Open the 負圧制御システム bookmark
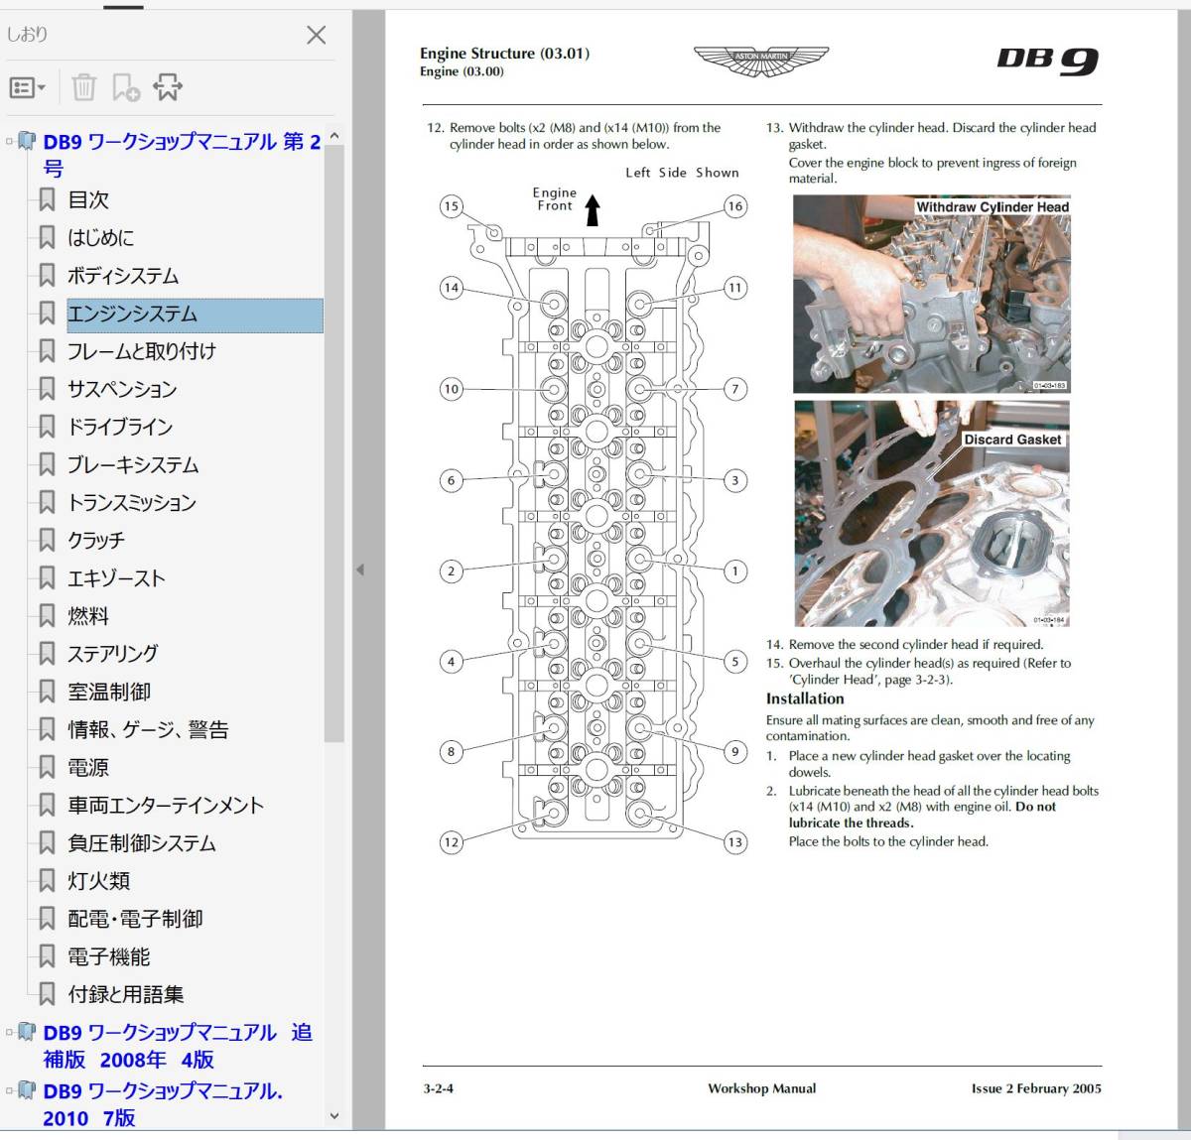Screen dimensions: 1191x1140 pyautogui.click(x=142, y=843)
